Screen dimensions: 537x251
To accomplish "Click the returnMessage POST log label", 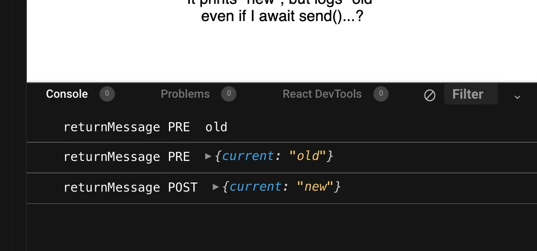I will 131,187.
